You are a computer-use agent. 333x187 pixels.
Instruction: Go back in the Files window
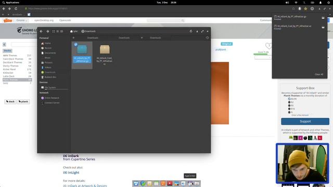(x=41, y=31)
